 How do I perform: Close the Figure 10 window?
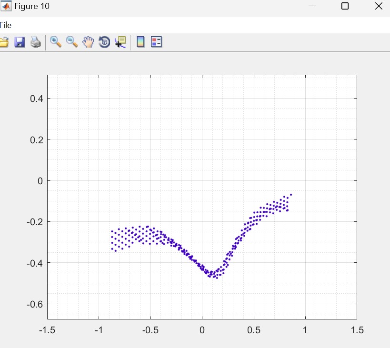pos(379,6)
